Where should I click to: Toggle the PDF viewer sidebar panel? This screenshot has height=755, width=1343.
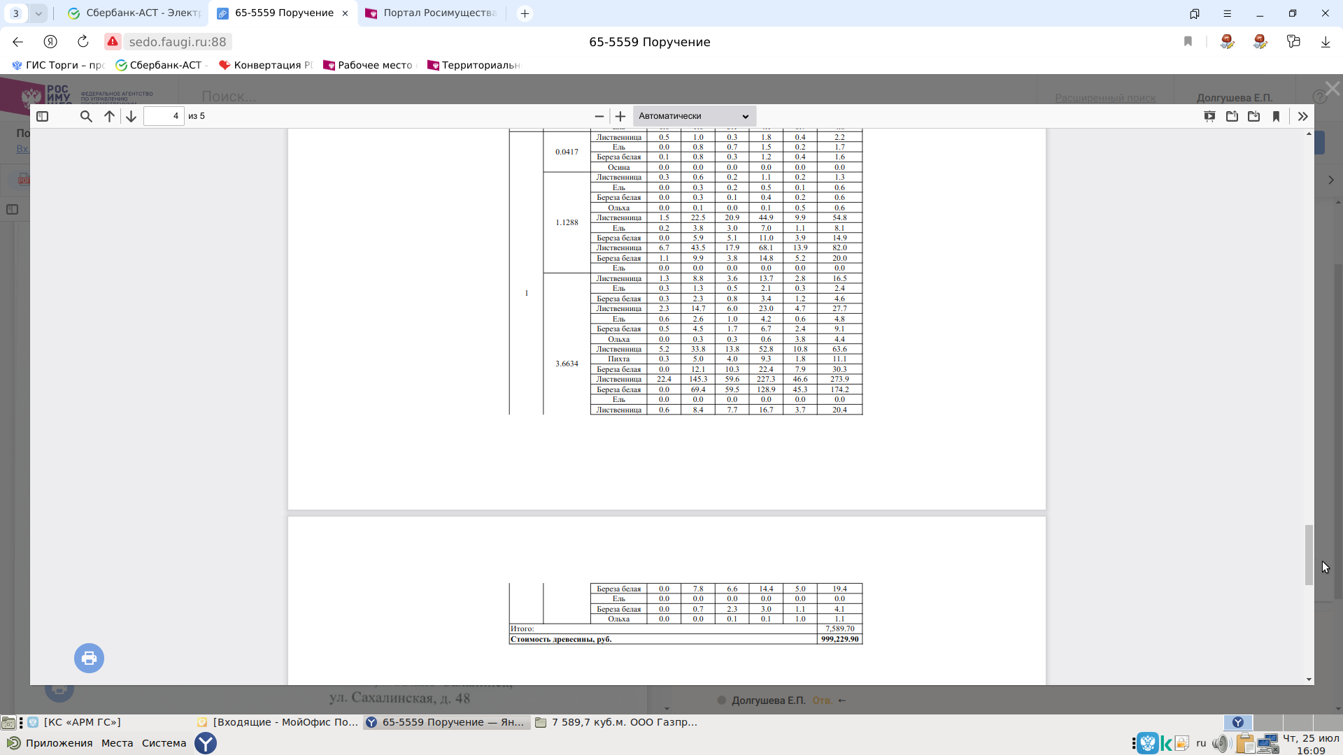(x=42, y=116)
